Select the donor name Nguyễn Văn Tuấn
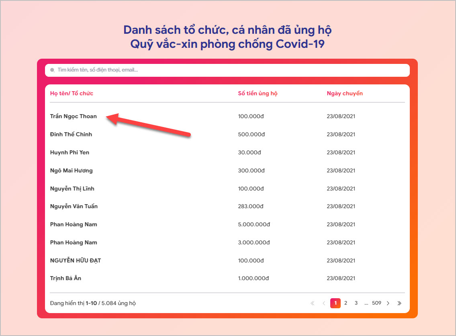Image resolution: width=456 pixels, height=336 pixels. point(74,207)
